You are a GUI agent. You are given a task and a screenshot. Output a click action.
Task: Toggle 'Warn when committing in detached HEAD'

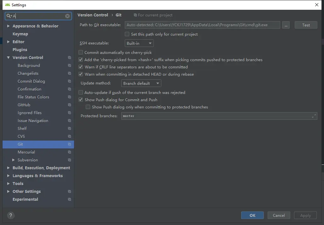[x=81, y=74]
